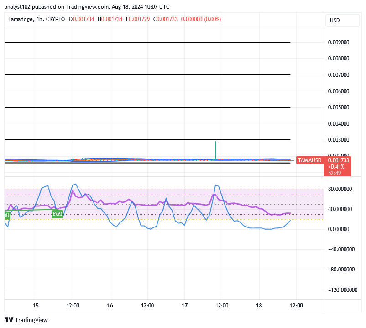The image size is (366, 328).
Task: Click the 80.000000 indicator axis label
Action: click(x=340, y=189)
